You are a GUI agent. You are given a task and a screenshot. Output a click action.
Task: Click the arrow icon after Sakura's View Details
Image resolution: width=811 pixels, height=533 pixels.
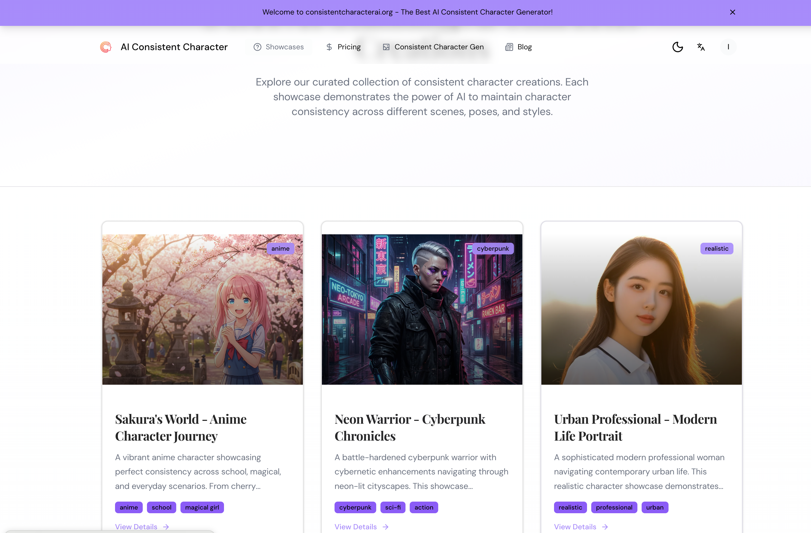pyautogui.click(x=166, y=527)
